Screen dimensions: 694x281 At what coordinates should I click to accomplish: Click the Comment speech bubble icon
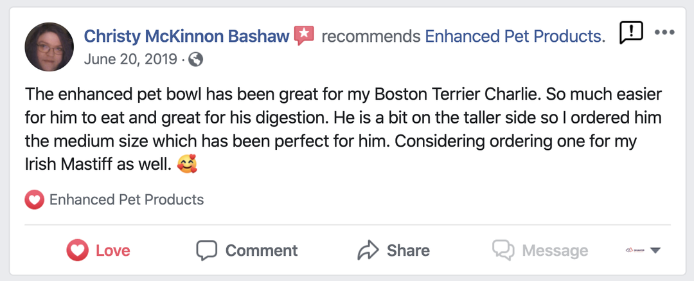pyautogui.click(x=207, y=250)
